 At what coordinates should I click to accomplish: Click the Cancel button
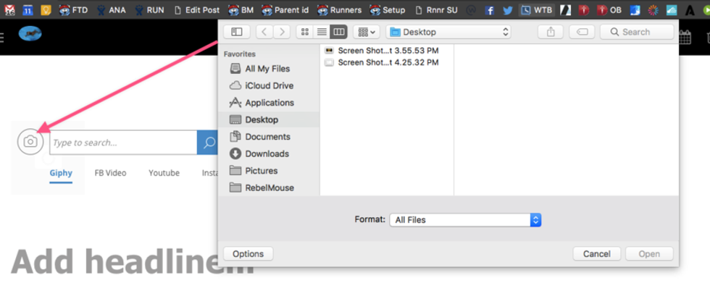coord(597,254)
